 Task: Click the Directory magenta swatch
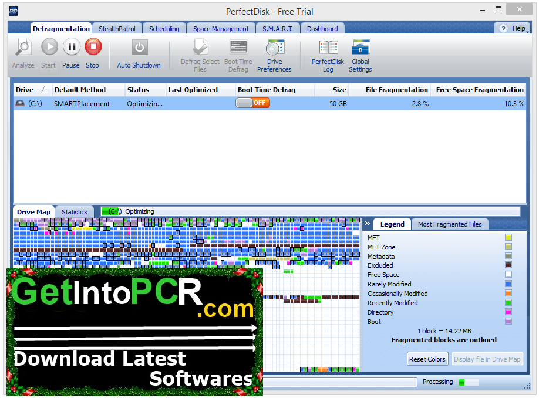pyautogui.click(x=508, y=312)
